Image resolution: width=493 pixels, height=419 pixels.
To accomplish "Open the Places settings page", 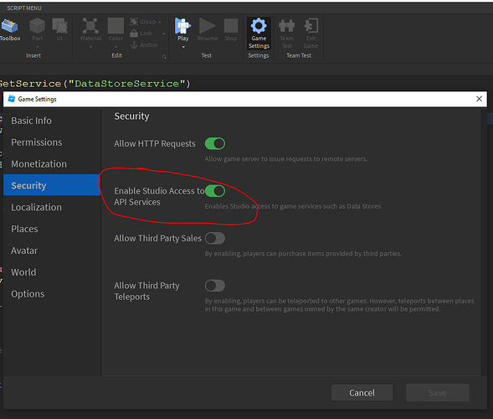I will 52,229.
